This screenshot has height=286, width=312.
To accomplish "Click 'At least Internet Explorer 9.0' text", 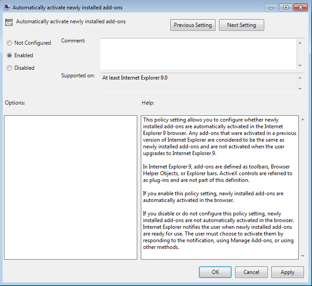I will tap(135, 78).
